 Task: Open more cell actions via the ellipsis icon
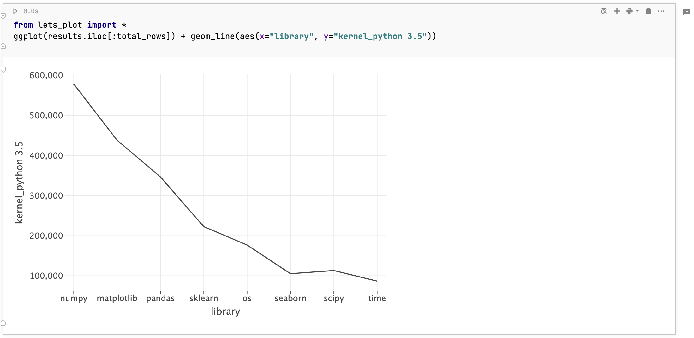[x=661, y=11]
